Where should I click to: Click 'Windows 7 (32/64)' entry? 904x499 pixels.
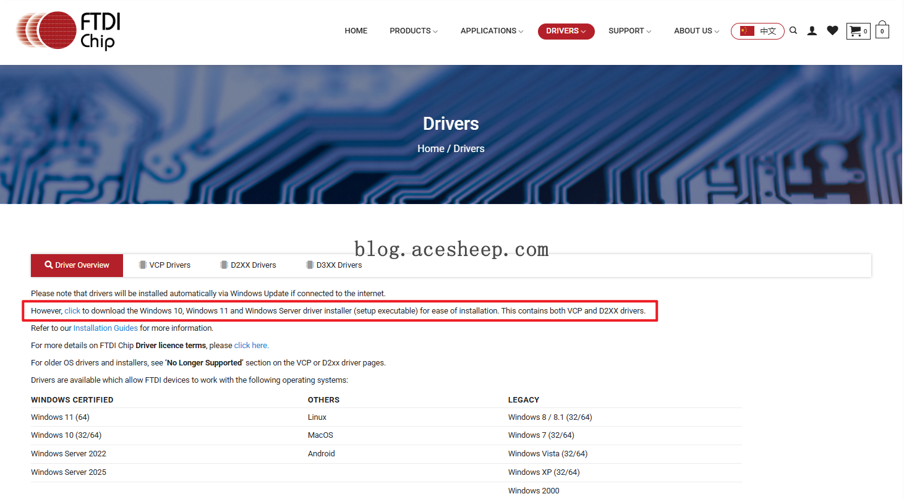[541, 435]
